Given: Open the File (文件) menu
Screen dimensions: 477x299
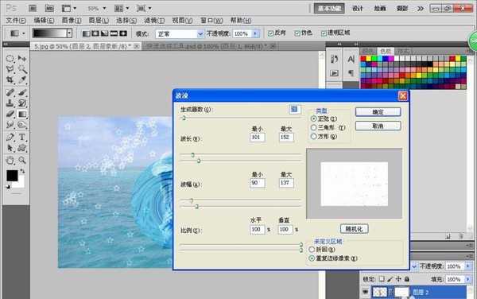Looking at the screenshot, I should 16,21.
